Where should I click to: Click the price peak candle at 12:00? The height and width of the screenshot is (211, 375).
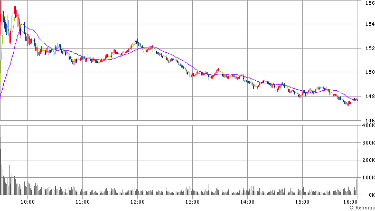[136, 42]
